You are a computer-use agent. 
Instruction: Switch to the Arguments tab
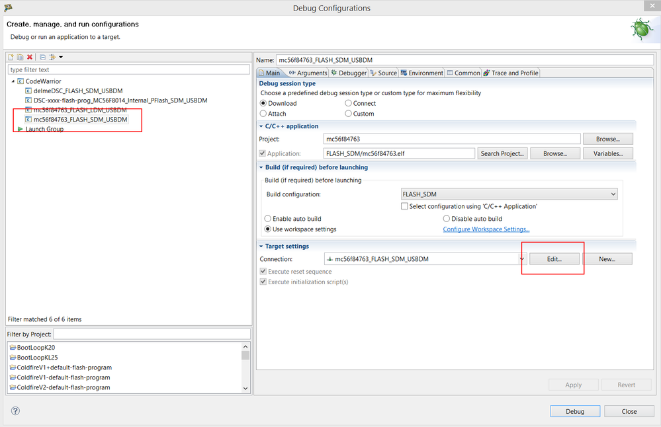coord(308,73)
